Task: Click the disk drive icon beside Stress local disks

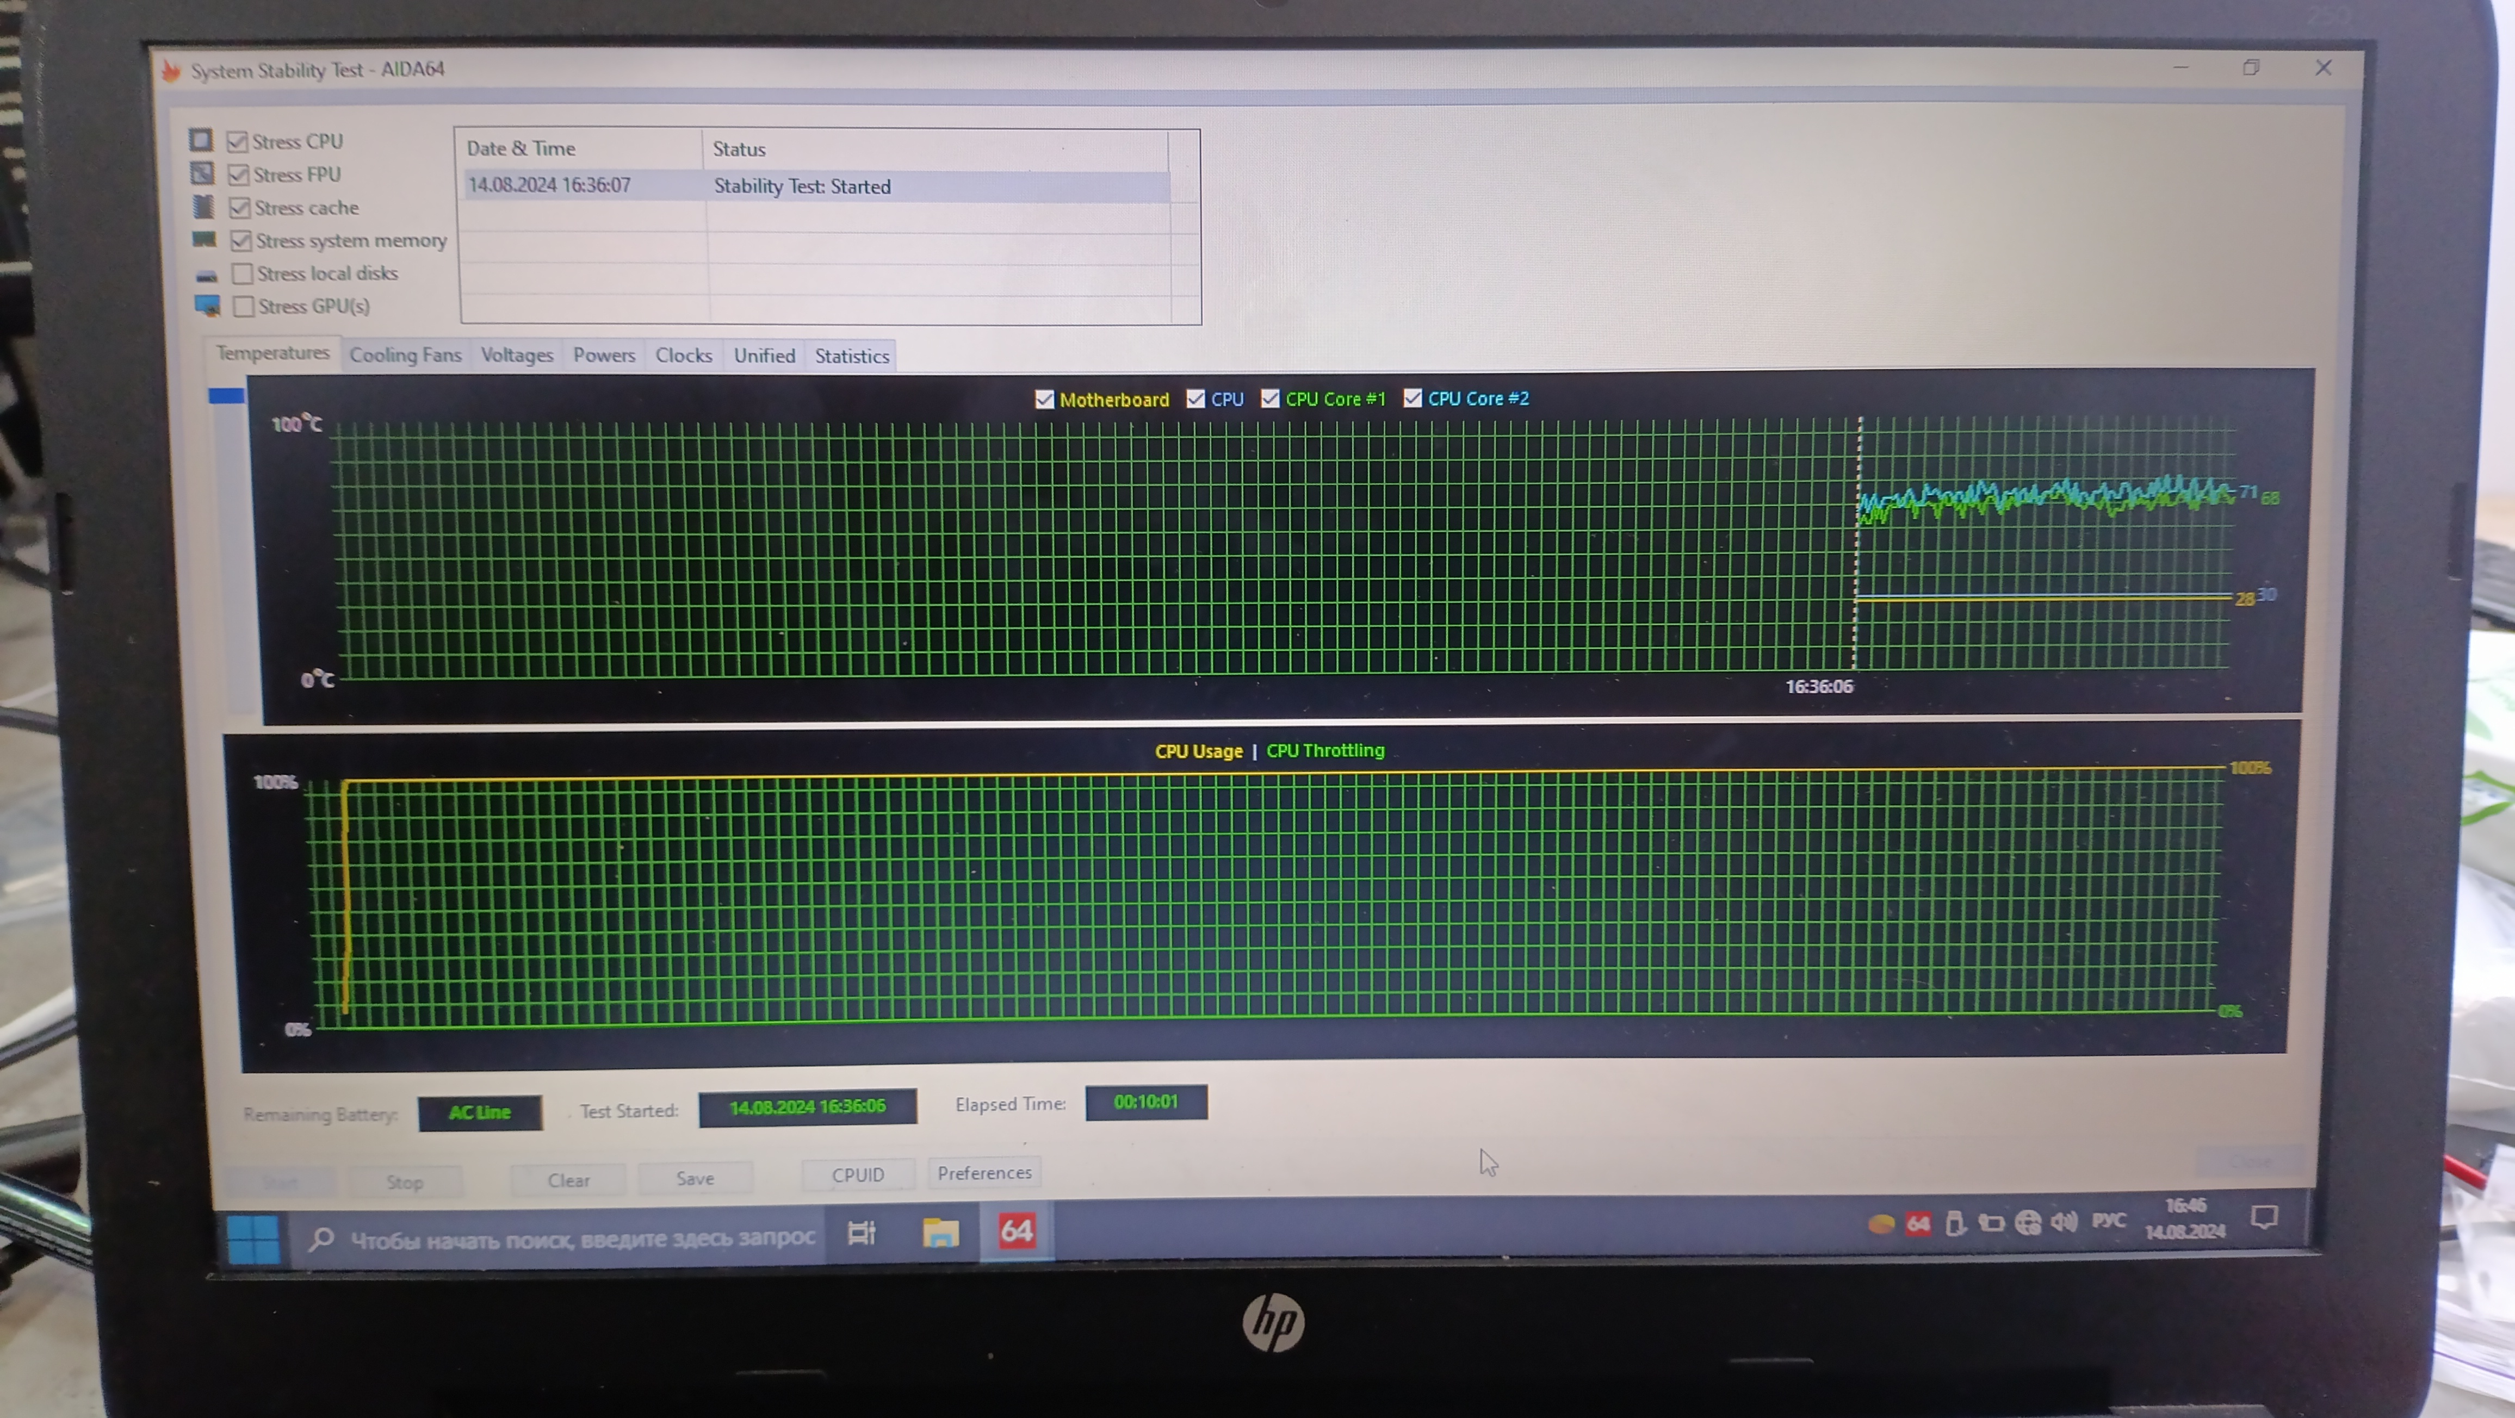Action: pos(206,275)
